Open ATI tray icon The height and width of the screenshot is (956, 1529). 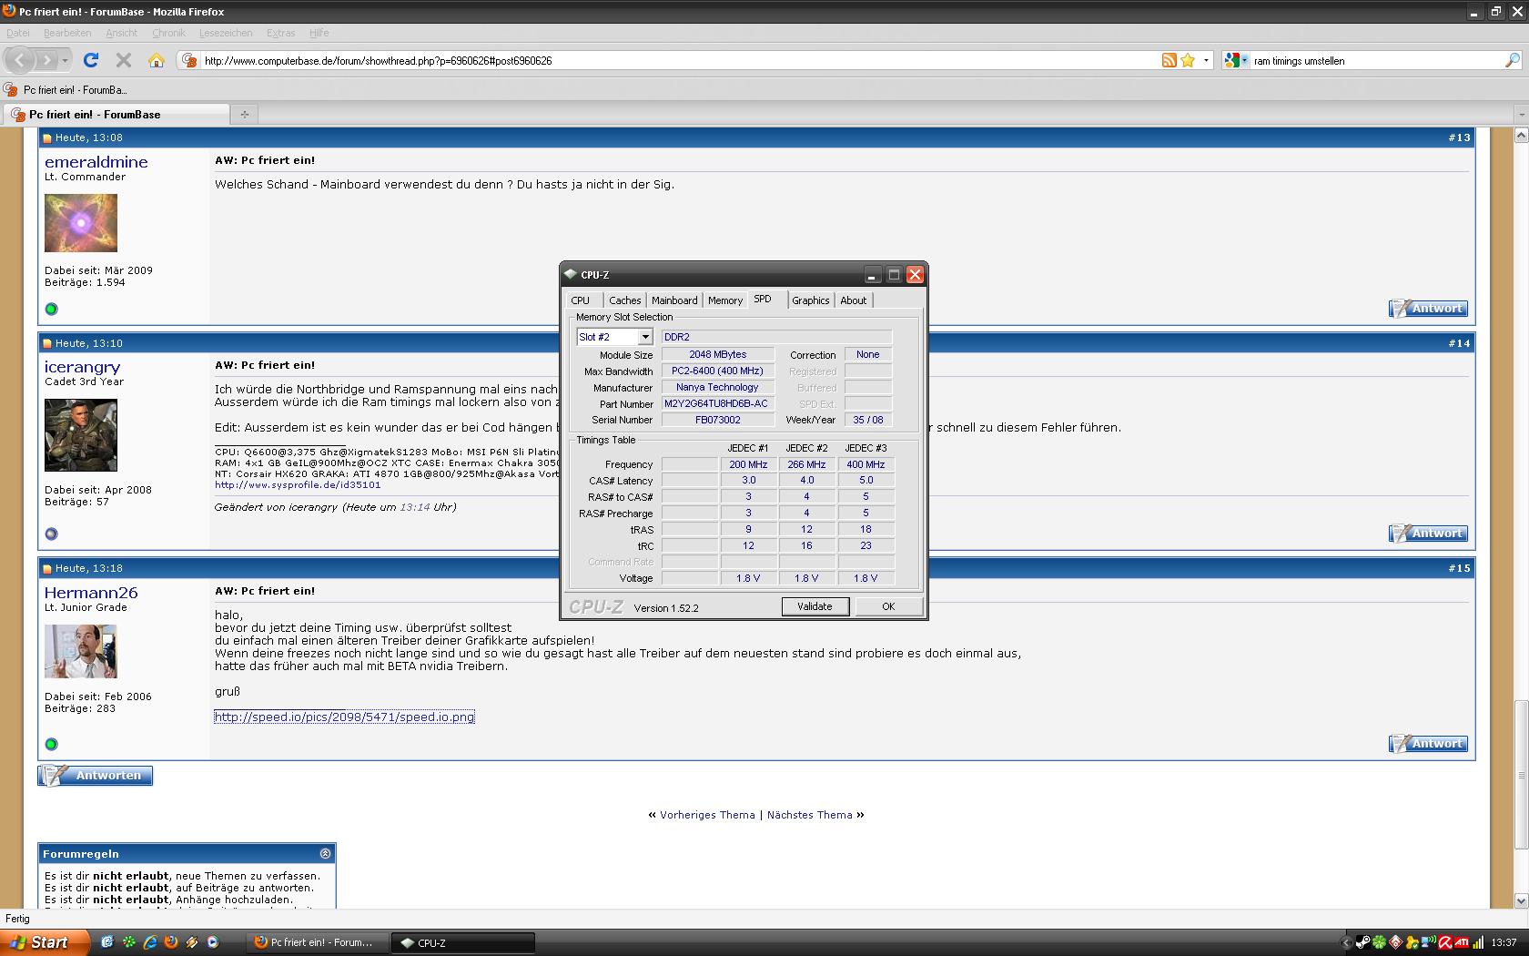(x=1461, y=942)
